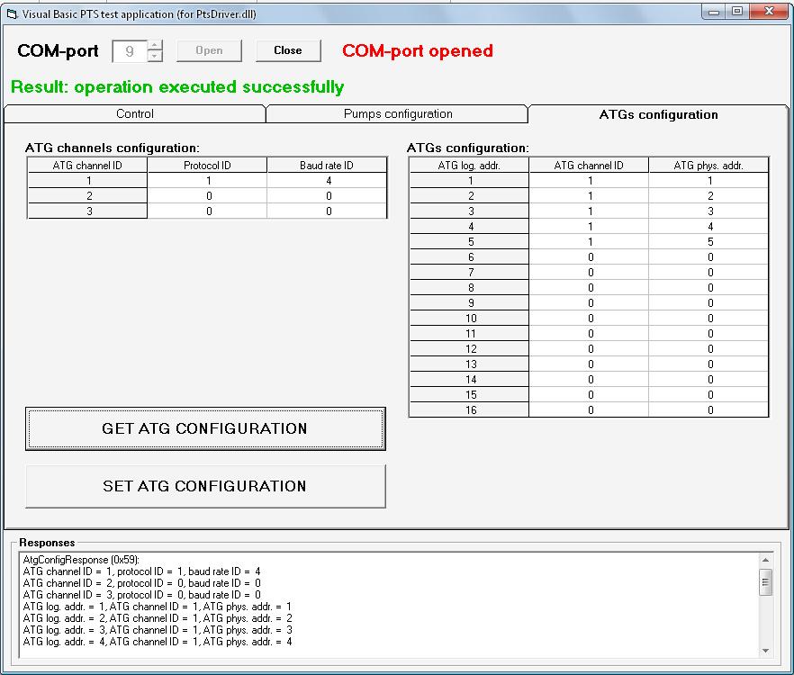Click the ATG log. addr. column header
This screenshot has height=675, width=794.
coord(469,166)
